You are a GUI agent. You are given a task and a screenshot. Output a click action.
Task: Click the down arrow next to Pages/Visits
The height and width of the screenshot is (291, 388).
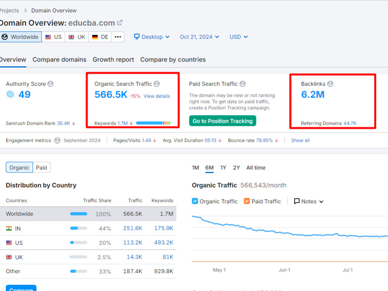(155, 140)
